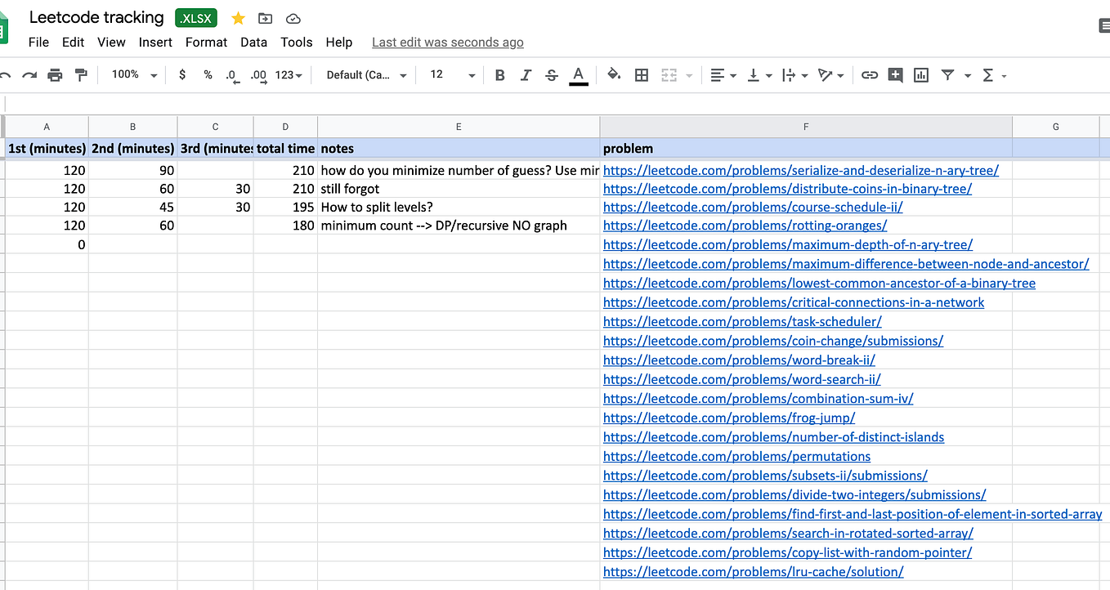This screenshot has height=590, width=1110.
Task: Open the Edit menu
Action: [x=73, y=42]
